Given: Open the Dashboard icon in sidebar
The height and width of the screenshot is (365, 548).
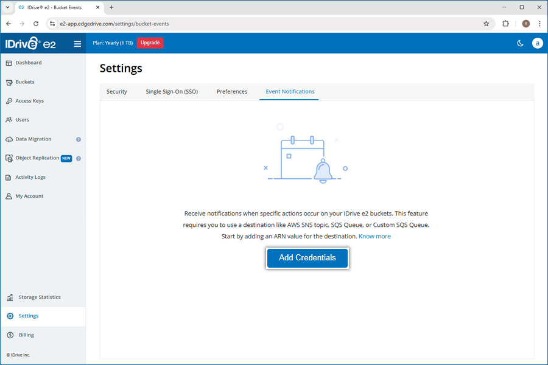Looking at the screenshot, I should (9, 63).
